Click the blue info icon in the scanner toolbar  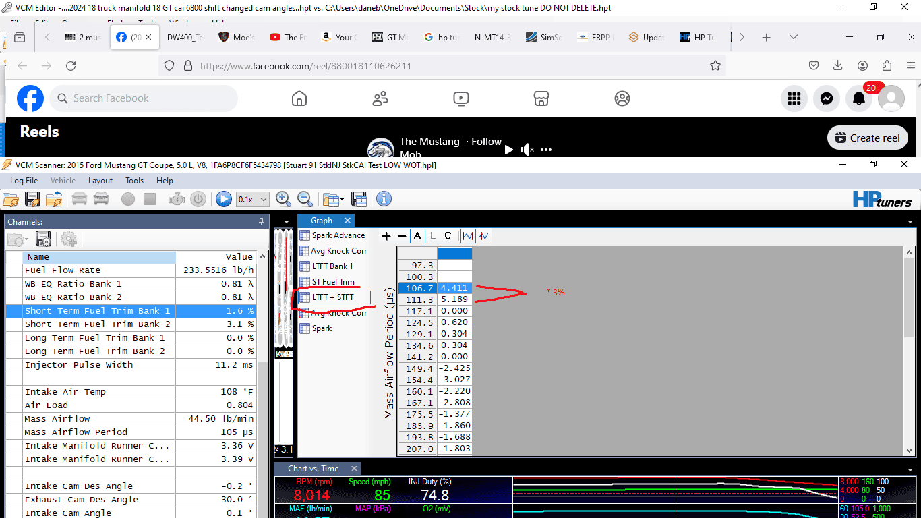pos(384,199)
